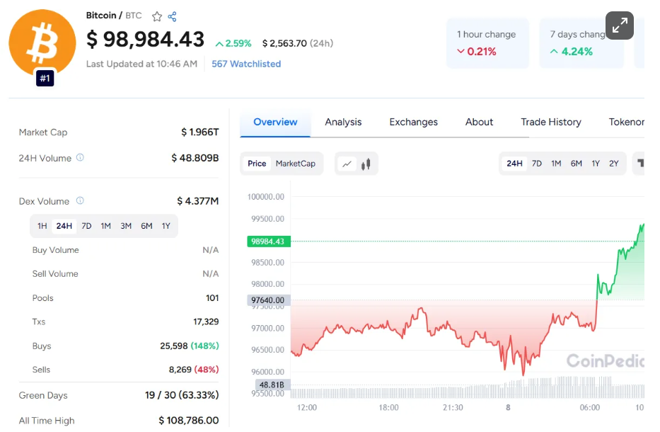Click the All Time High value $ 108,786.00
The height and width of the screenshot is (432, 660).
[x=189, y=421]
